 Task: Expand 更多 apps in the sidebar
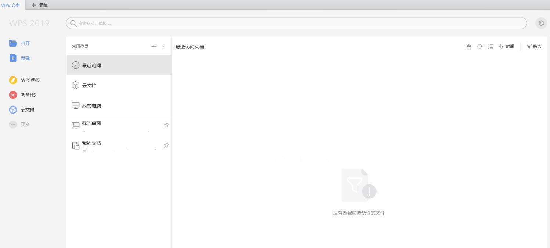(x=19, y=125)
